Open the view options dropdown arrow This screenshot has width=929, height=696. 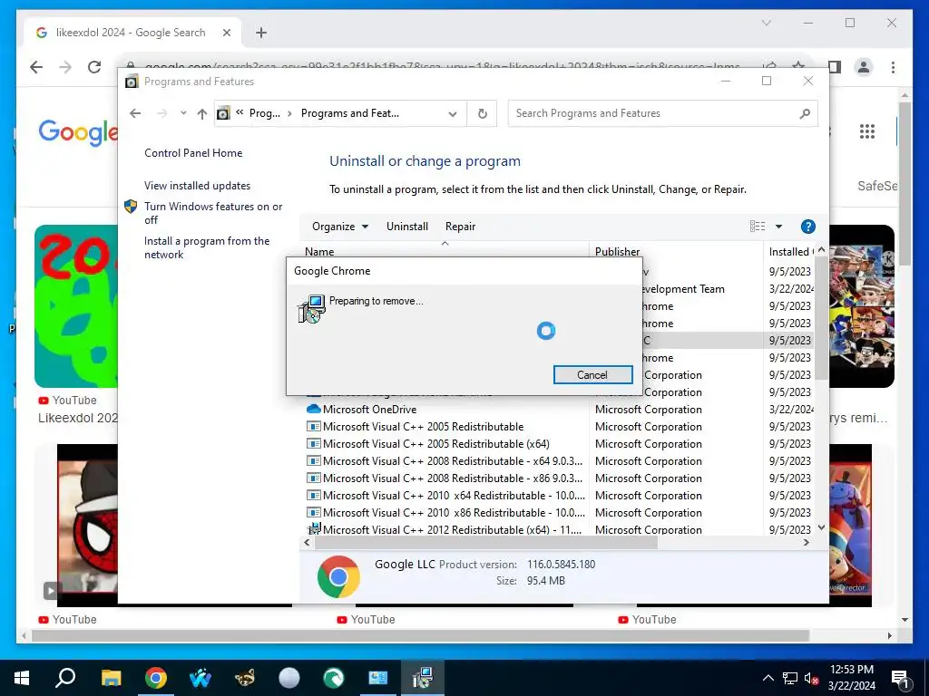pyautogui.click(x=778, y=226)
